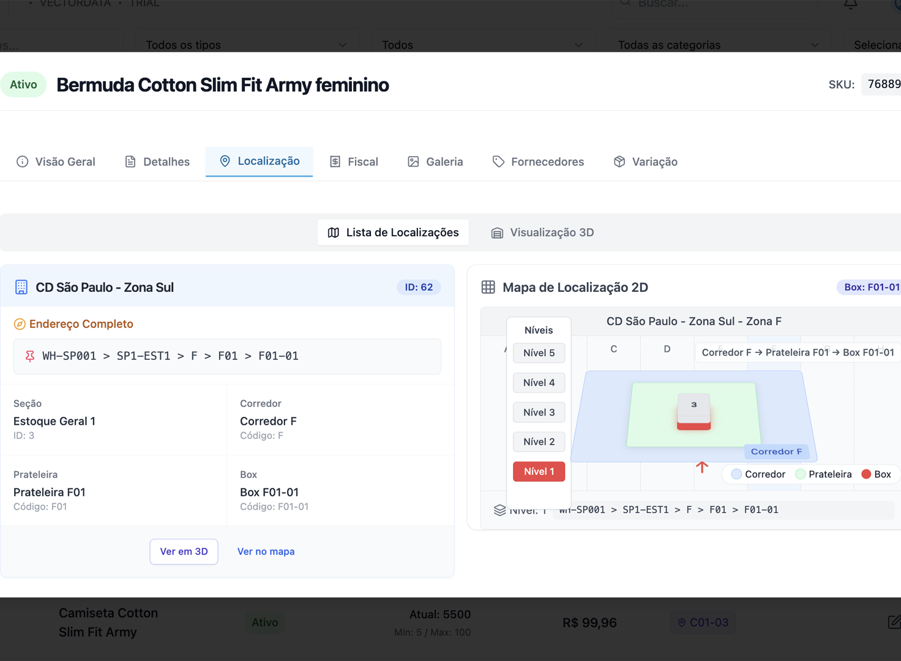Screen dimensions: 901x661
Task: Follow the Ver no mapa link
Action: click(266, 551)
